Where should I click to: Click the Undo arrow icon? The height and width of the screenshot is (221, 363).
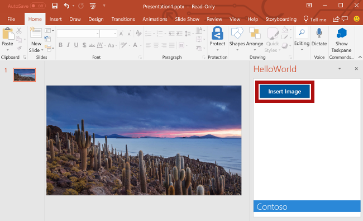click(66, 6)
